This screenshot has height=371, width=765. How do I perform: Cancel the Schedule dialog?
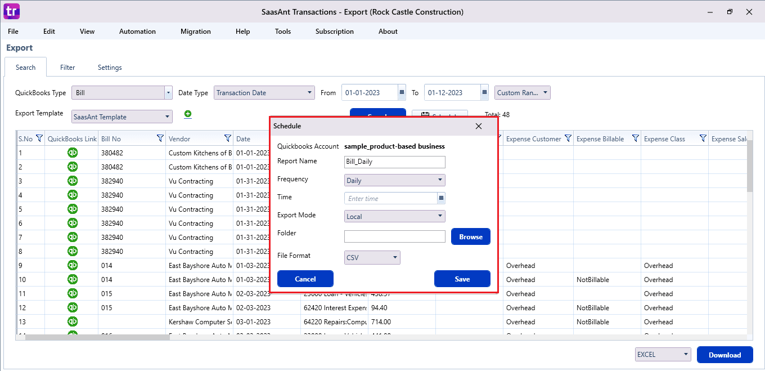tap(305, 278)
